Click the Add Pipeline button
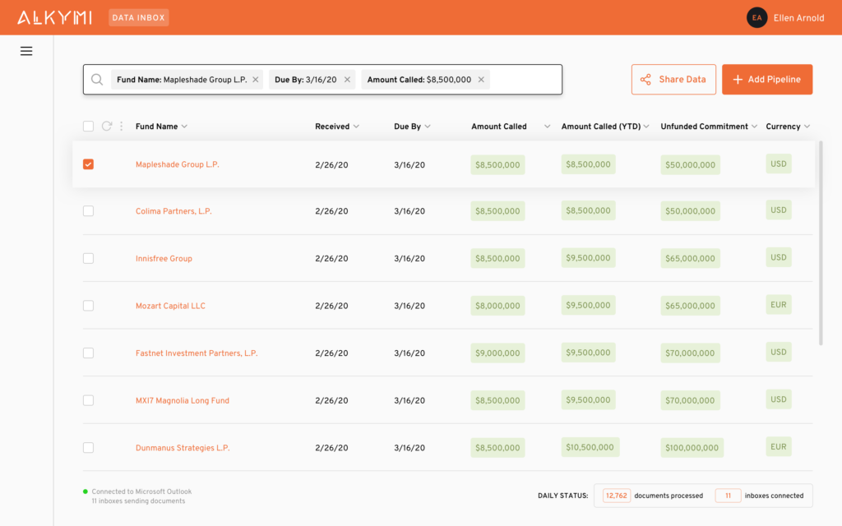The width and height of the screenshot is (842, 526). click(x=767, y=80)
